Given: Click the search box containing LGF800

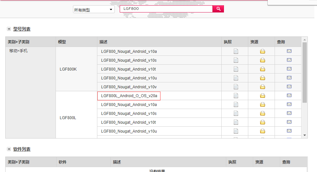Looking at the screenshot, I should pos(166,9).
